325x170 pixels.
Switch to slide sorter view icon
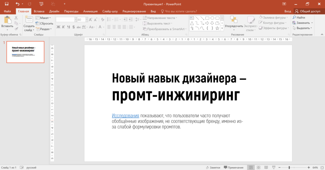[x=258, y=167]
